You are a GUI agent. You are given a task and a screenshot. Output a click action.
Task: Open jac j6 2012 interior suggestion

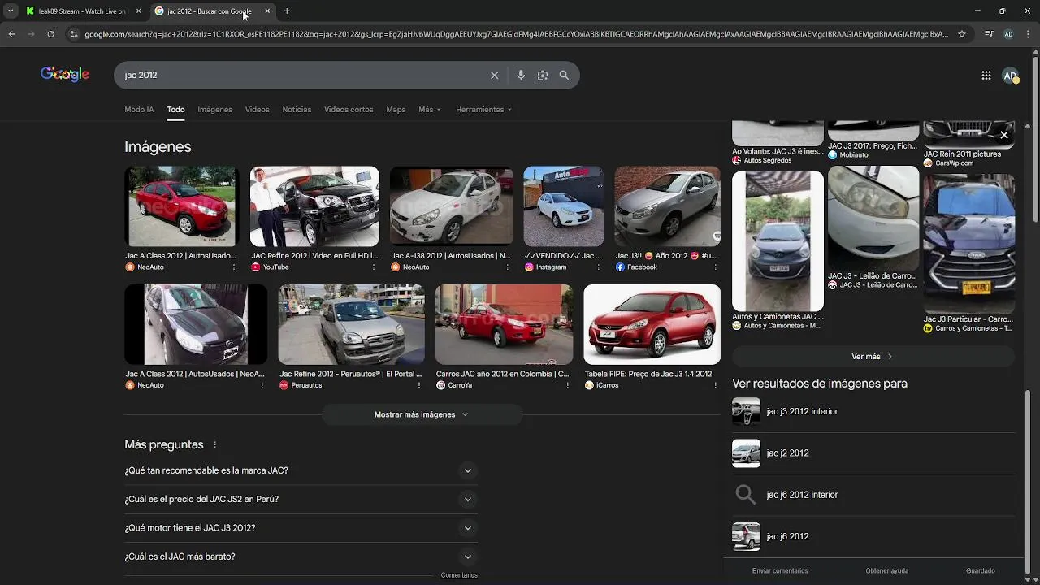click(x=873, y=495)
